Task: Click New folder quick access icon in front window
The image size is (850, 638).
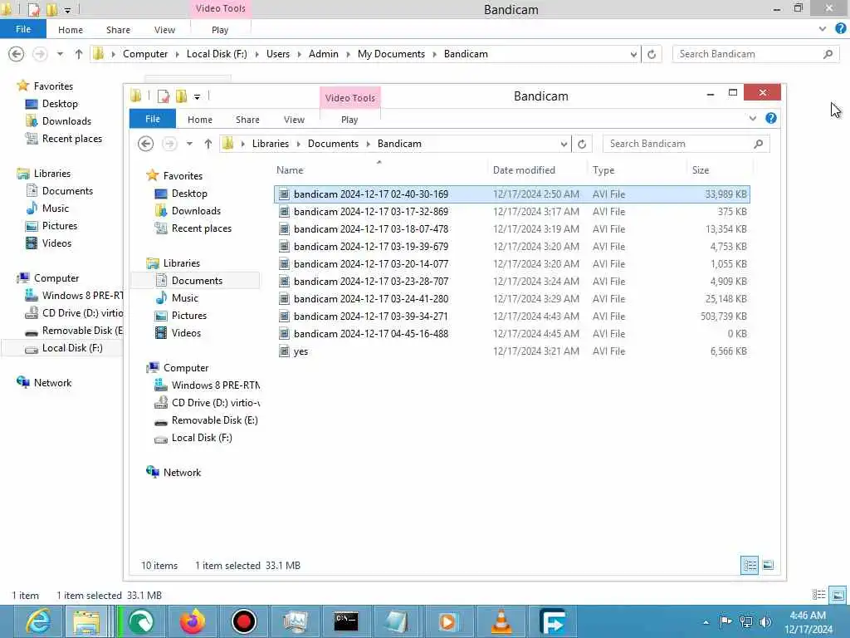Action: pos(181,96)
